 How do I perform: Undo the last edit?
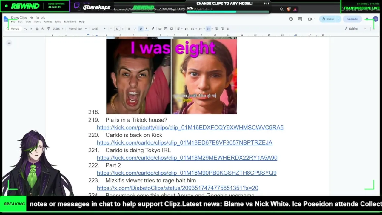[25, 29]
